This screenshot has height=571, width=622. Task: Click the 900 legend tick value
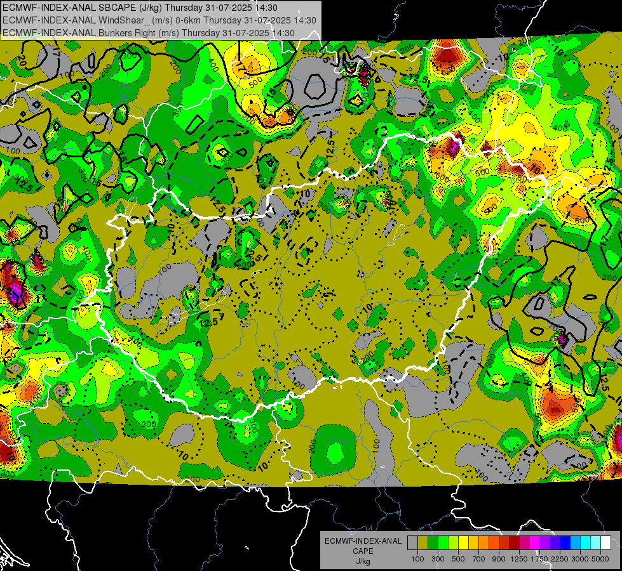[499, 559]
